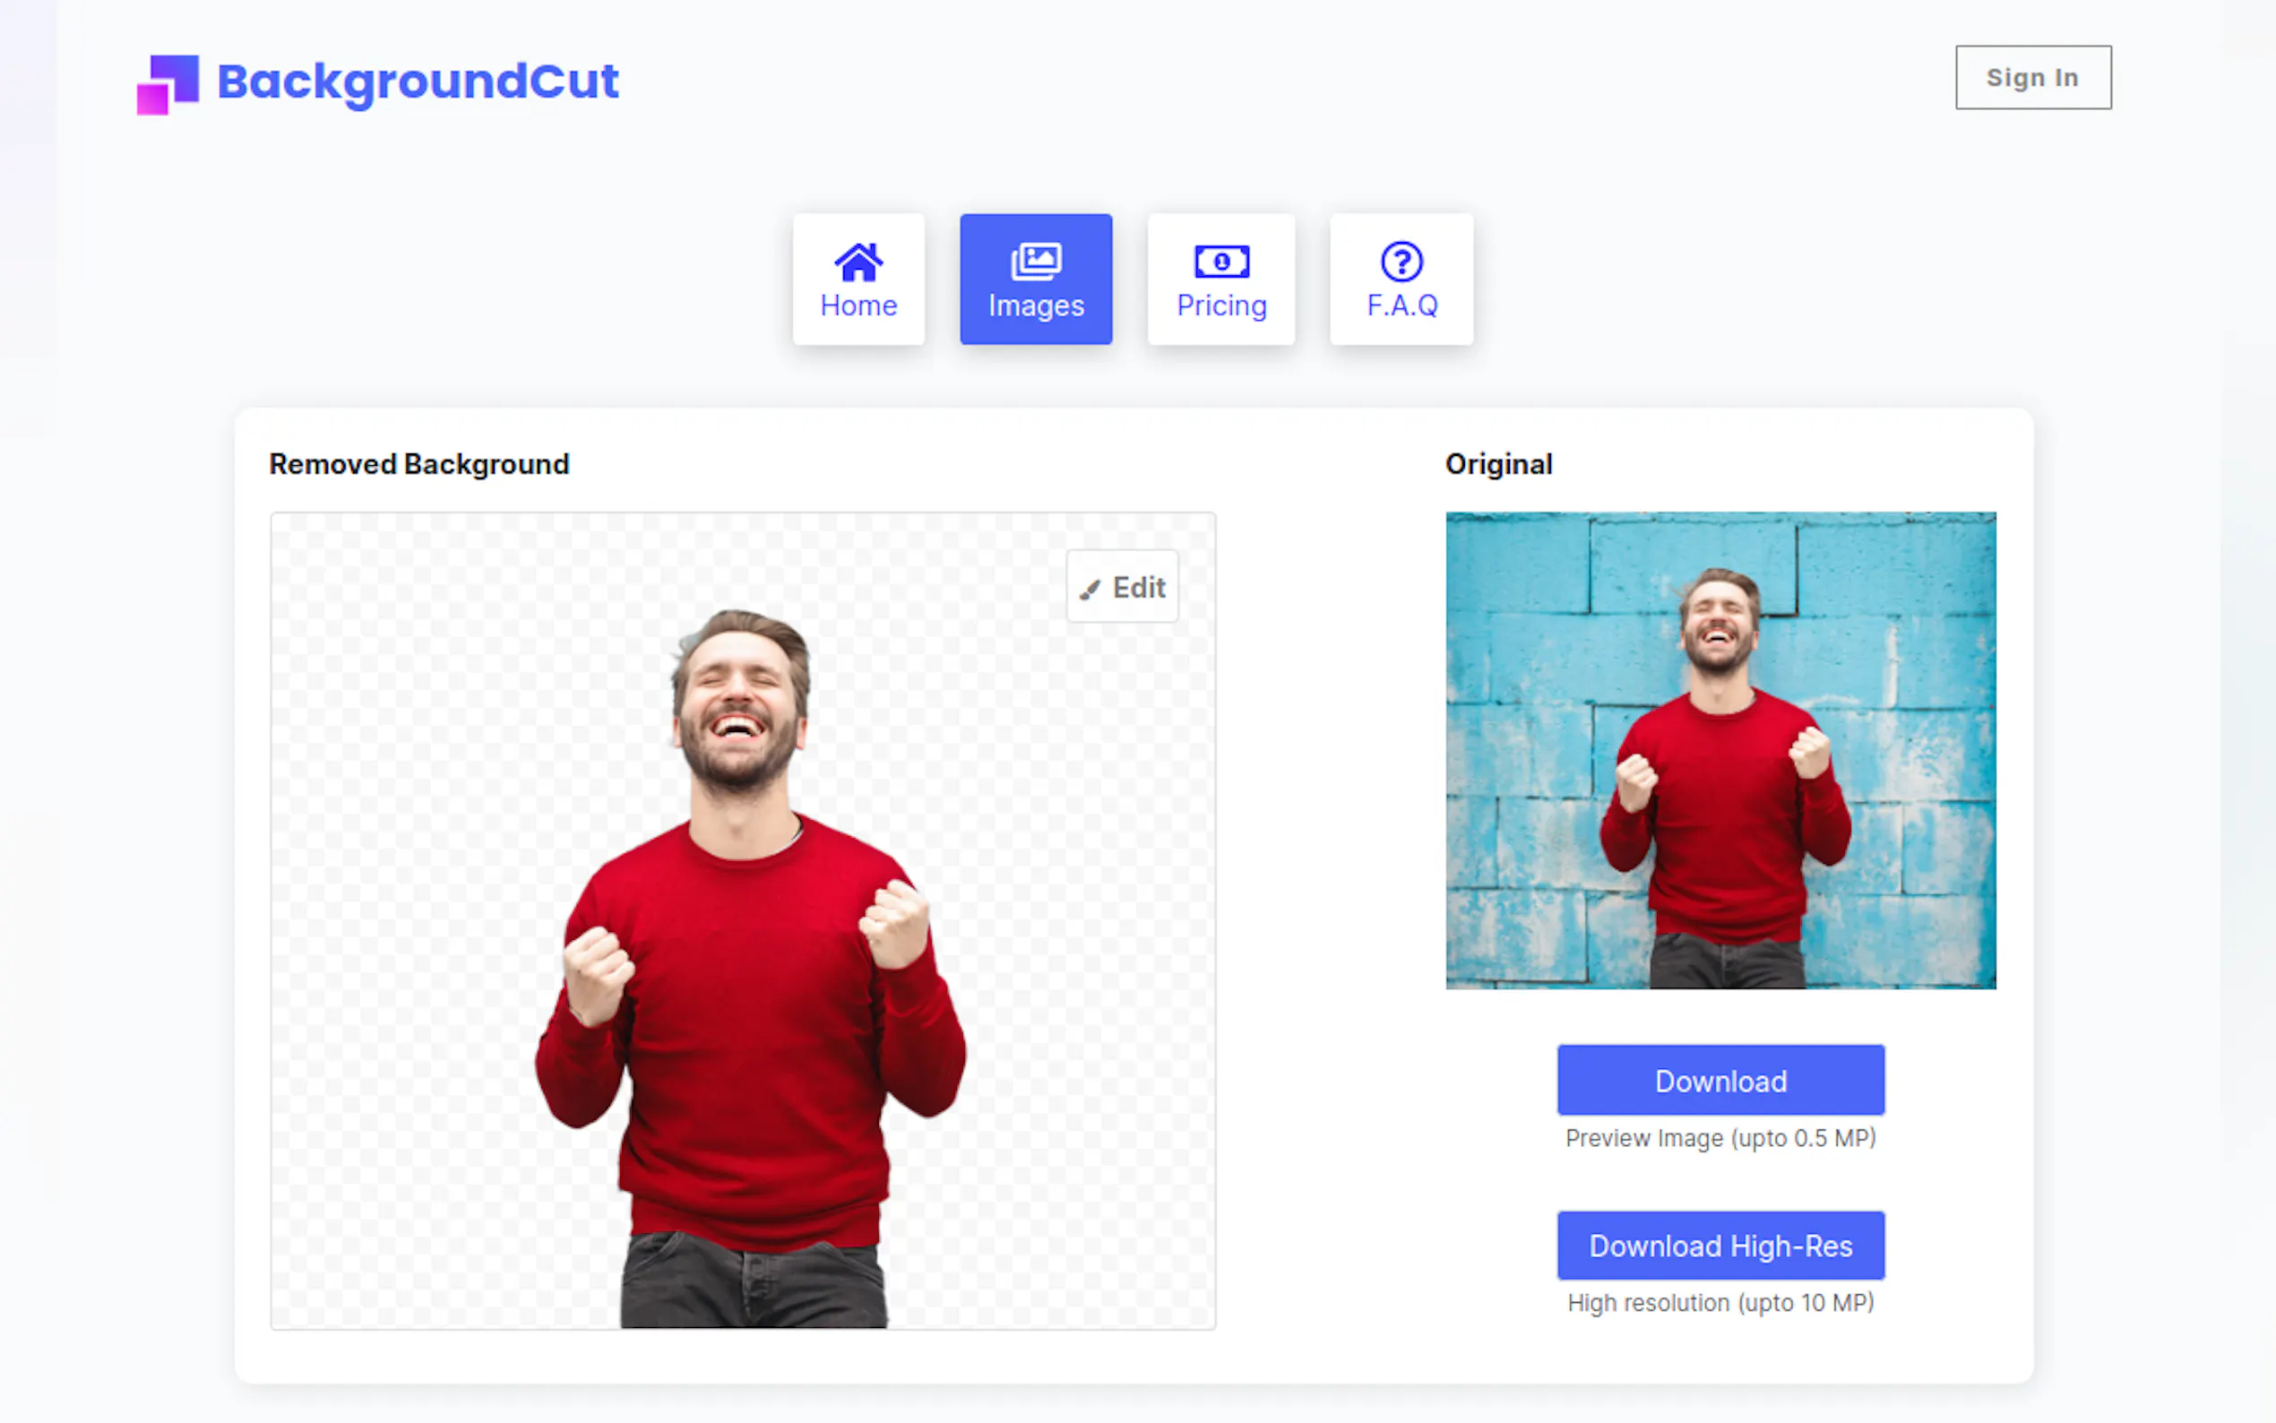Click the Removed Background heading
Viewport: 2276px width, 1423px height.
pos(418,464)
